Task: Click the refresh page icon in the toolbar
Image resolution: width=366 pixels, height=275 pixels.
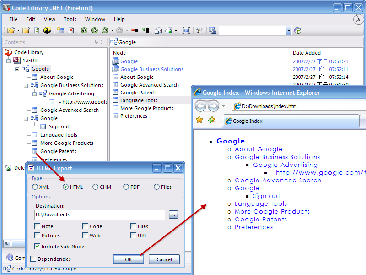Action: (37, 30)
